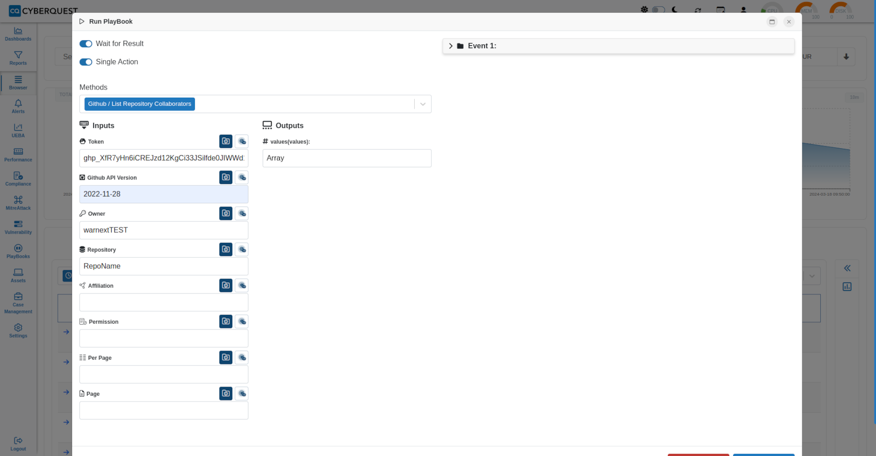Click the cloud icon next to Per Page

coord(242,357)
